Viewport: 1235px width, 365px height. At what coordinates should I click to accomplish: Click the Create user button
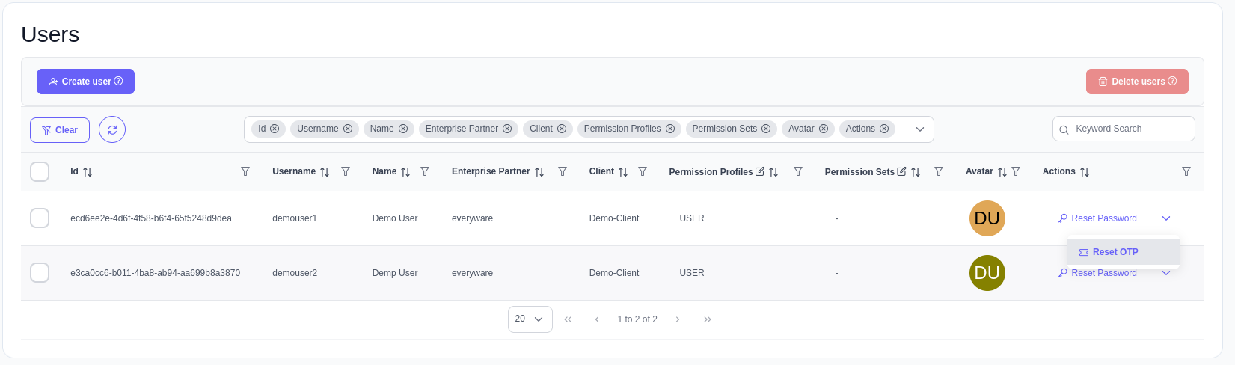85,82
